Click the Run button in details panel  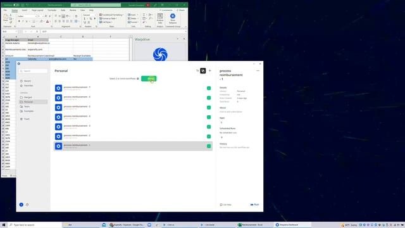click(x=254, y=205)
